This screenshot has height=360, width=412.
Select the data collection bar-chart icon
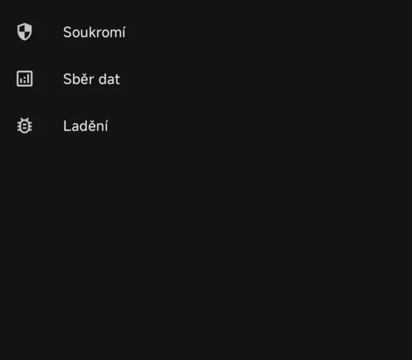[x=24, y=79]
